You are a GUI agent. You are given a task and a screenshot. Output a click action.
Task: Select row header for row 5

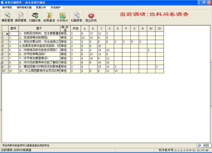click(5, 50)
